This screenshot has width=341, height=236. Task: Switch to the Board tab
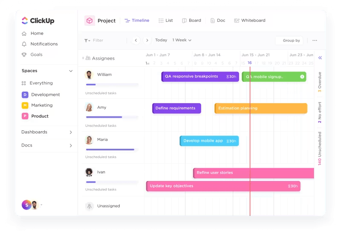(x=191, y=20)
